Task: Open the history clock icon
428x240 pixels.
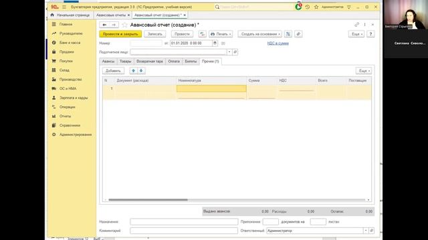Action: 308,7
